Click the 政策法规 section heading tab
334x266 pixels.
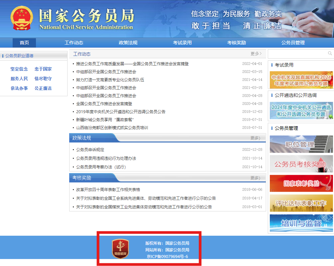click(x=82, y=138)
